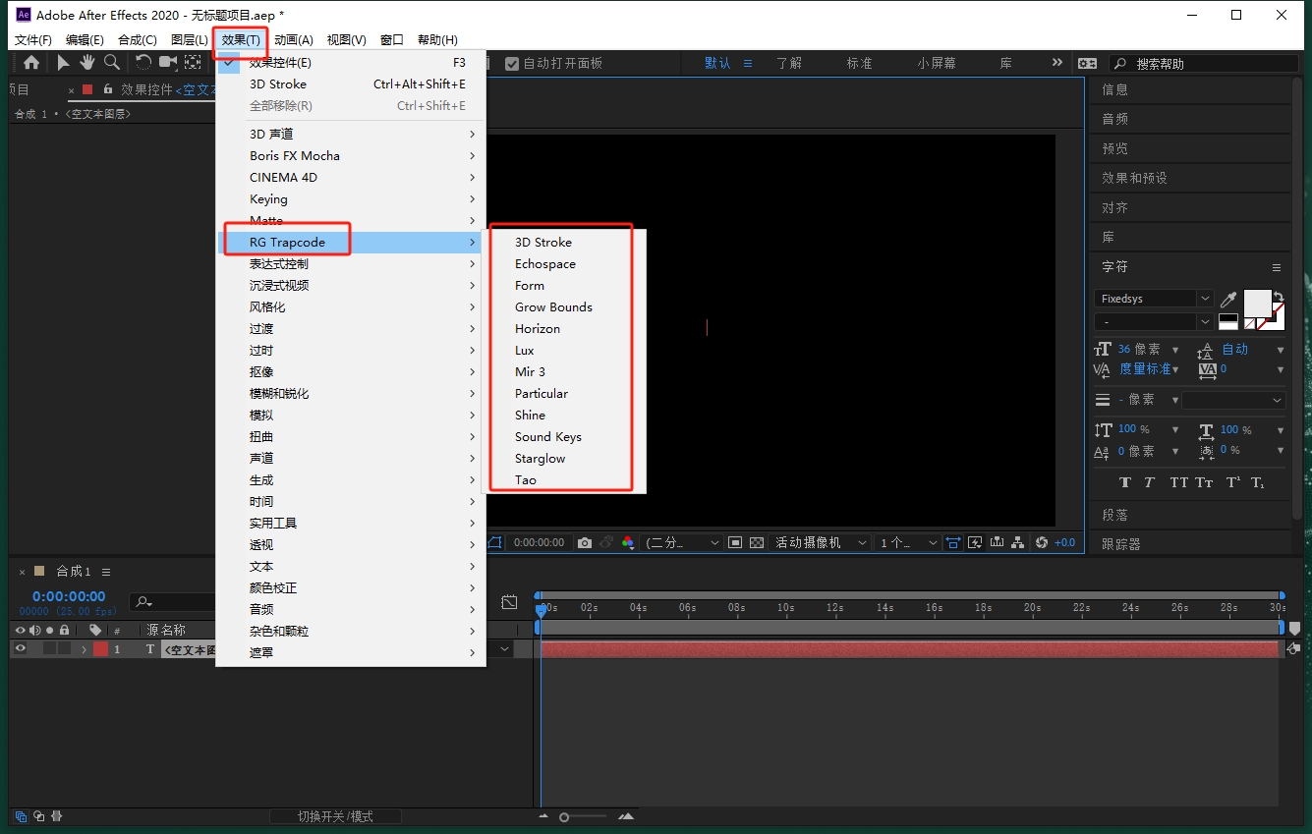1312x834 pixels.
Task: Apply Small Caps style
Action: (x=1204, y=482)
